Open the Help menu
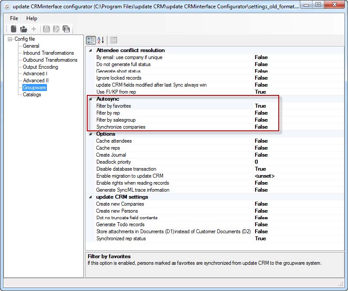The image size is (348, 291). point(32,18)
